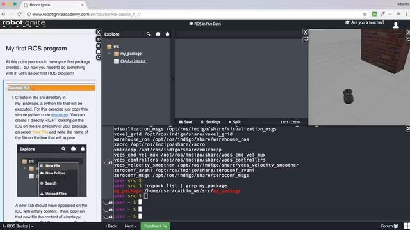Click the square icon in notebook sidebar strip
Viewport: 410px width, 230px height.
[98, 52]
